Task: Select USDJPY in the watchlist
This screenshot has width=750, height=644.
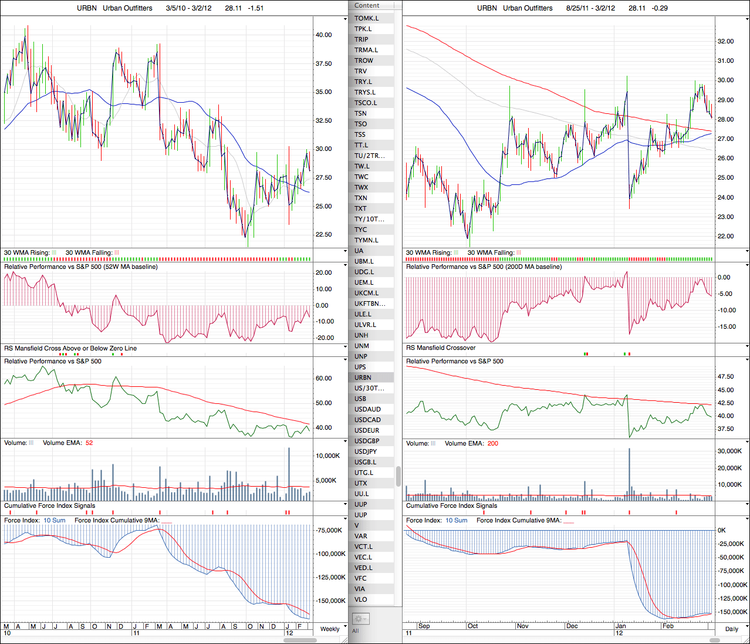Action: (x=366, y=451)
